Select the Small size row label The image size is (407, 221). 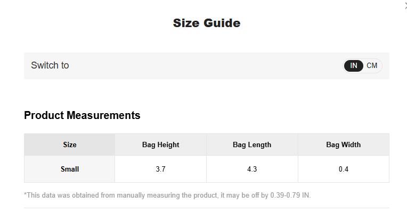[x=70, y=169]
